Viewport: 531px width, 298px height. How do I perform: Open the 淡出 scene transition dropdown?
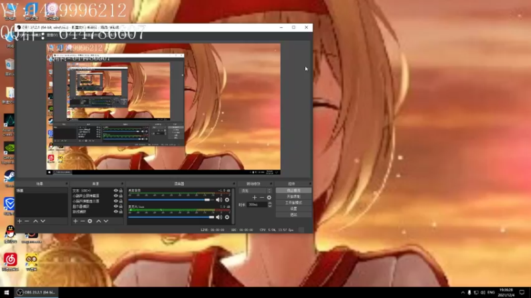[256, 191]
